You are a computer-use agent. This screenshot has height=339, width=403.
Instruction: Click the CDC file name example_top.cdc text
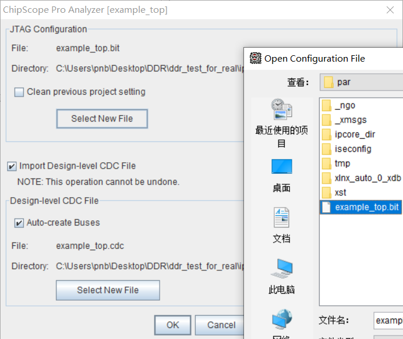[x=90, y=246]
